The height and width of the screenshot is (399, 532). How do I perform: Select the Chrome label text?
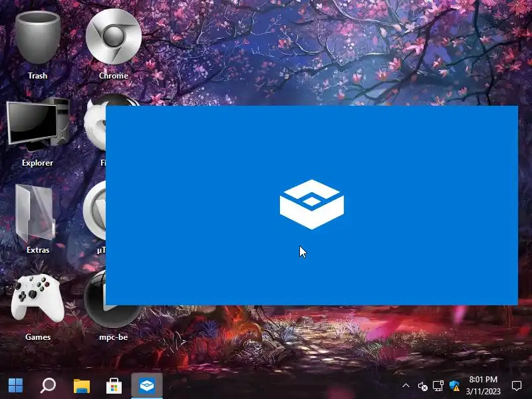(114, 76)
